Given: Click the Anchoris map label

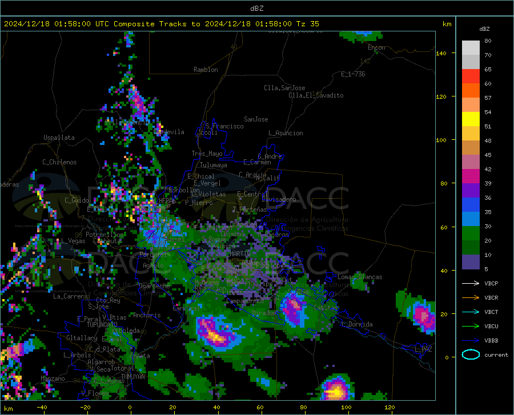Looking at the screenshot, I should pyautogui.click(x=147, y=315).
